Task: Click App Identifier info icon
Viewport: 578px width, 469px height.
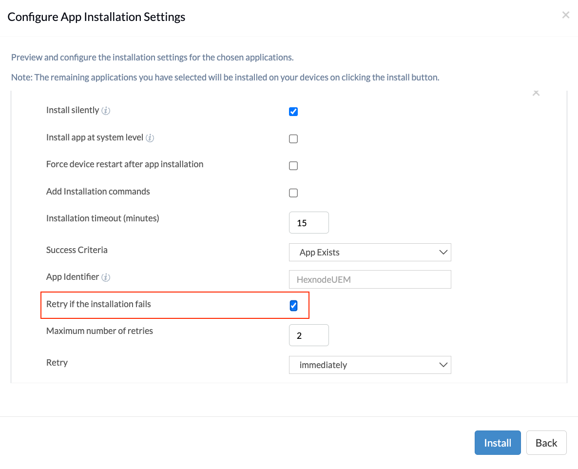Action: point(106,277)
